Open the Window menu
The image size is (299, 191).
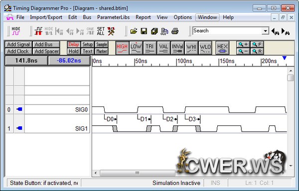point(207,17)
